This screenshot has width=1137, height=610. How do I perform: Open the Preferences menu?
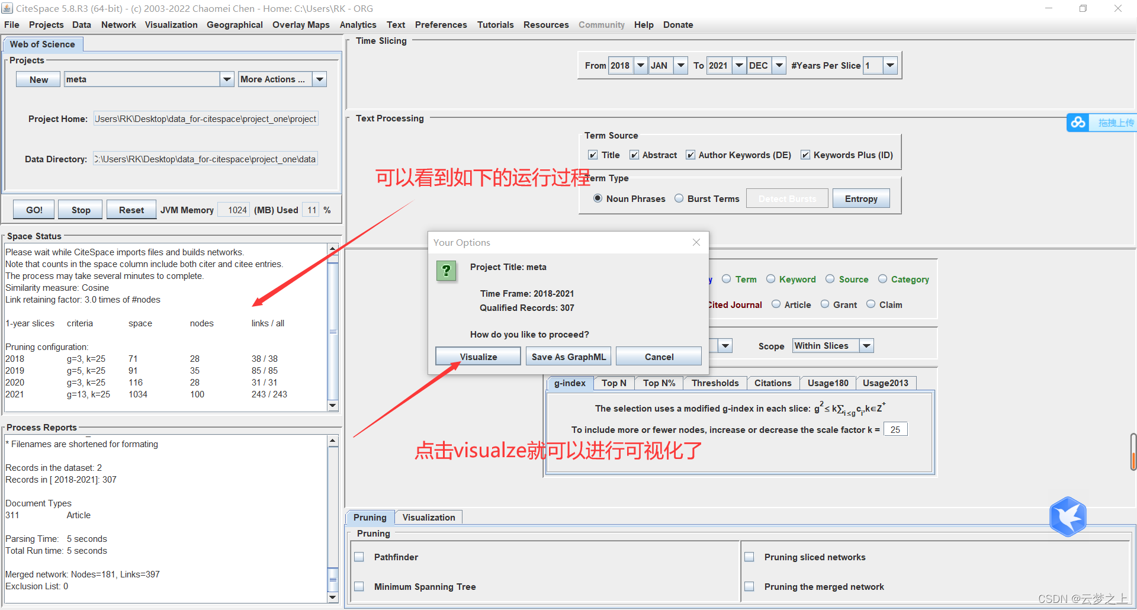(441, 25)
